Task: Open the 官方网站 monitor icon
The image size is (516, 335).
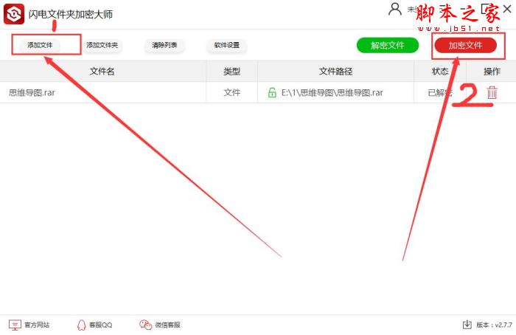Action: pyautogui.click(x=15, y=325)
